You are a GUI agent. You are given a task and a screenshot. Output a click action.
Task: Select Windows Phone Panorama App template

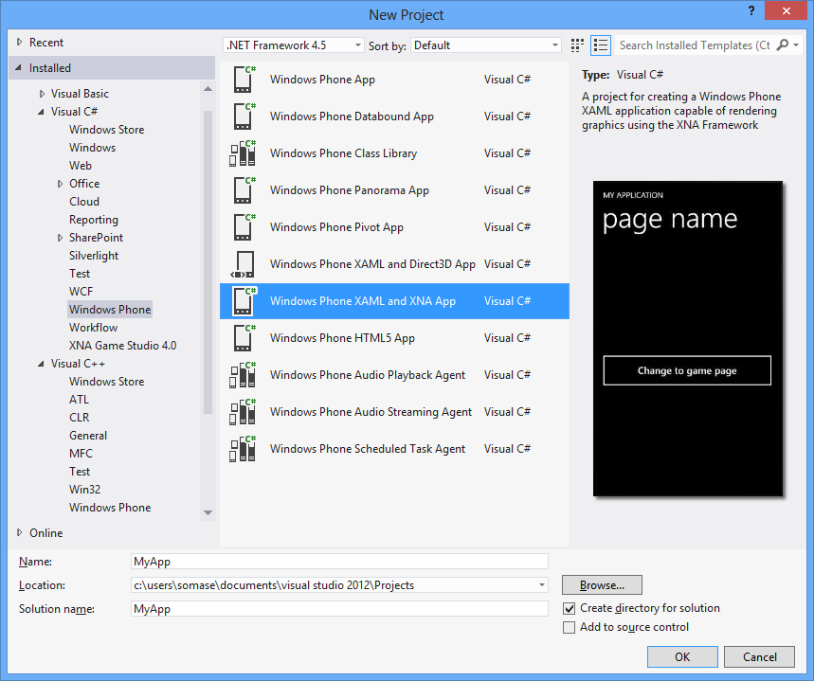click(394, 190)
